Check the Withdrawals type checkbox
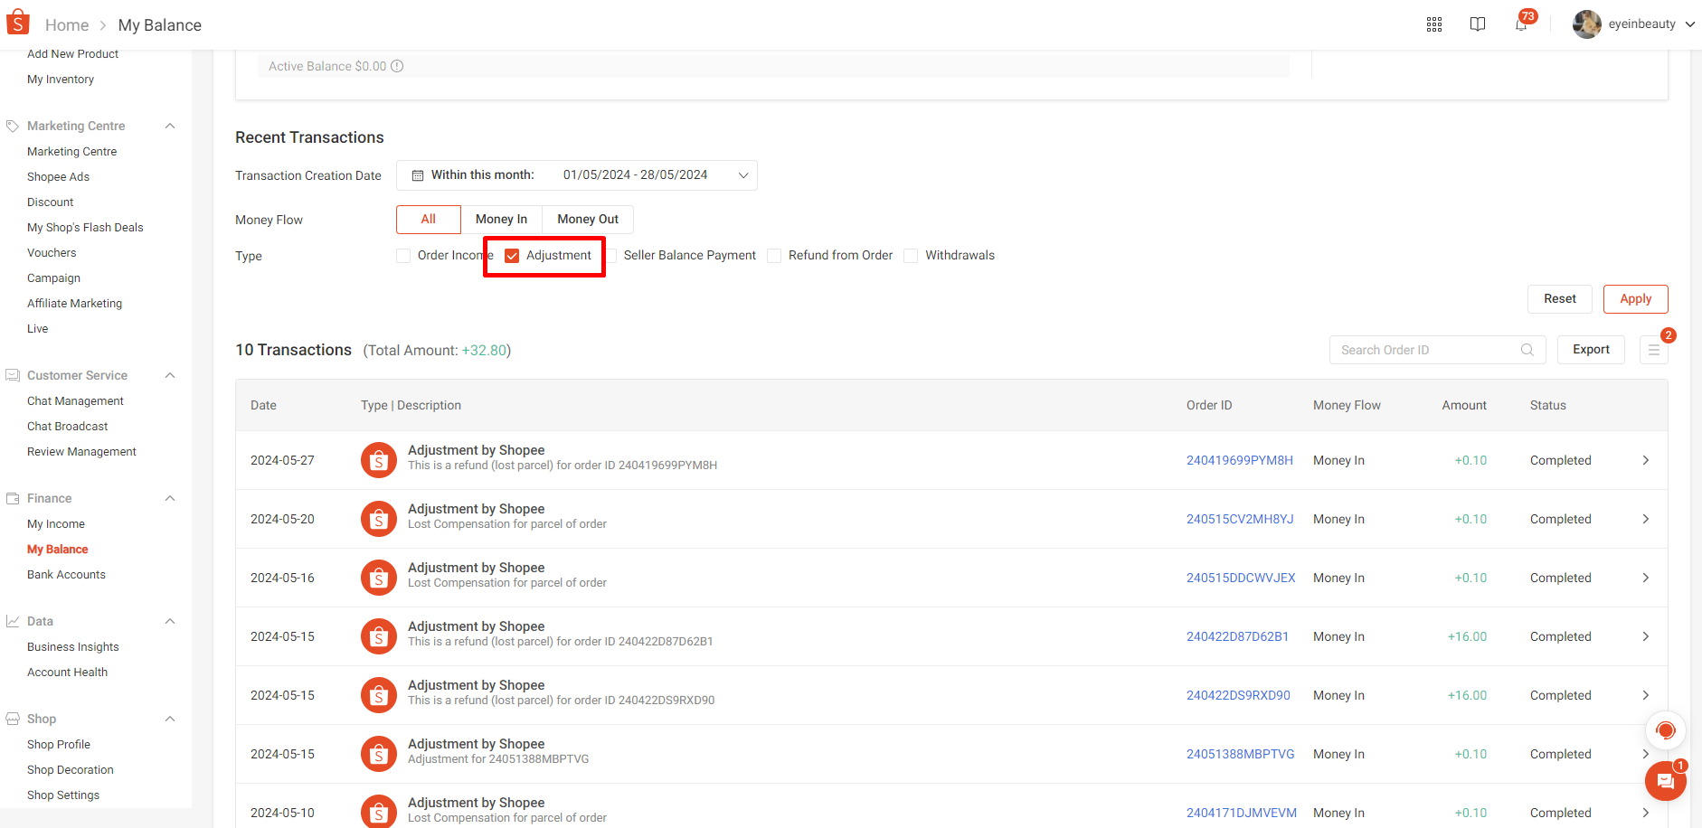Image resolution: width=1702 pixels, height=828 pixels. pyautogui.click(x=911, y=256)
